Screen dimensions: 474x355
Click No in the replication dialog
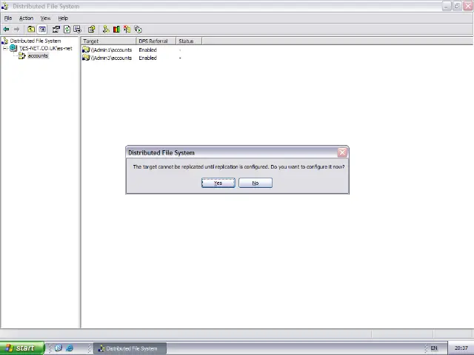(256, 183)
